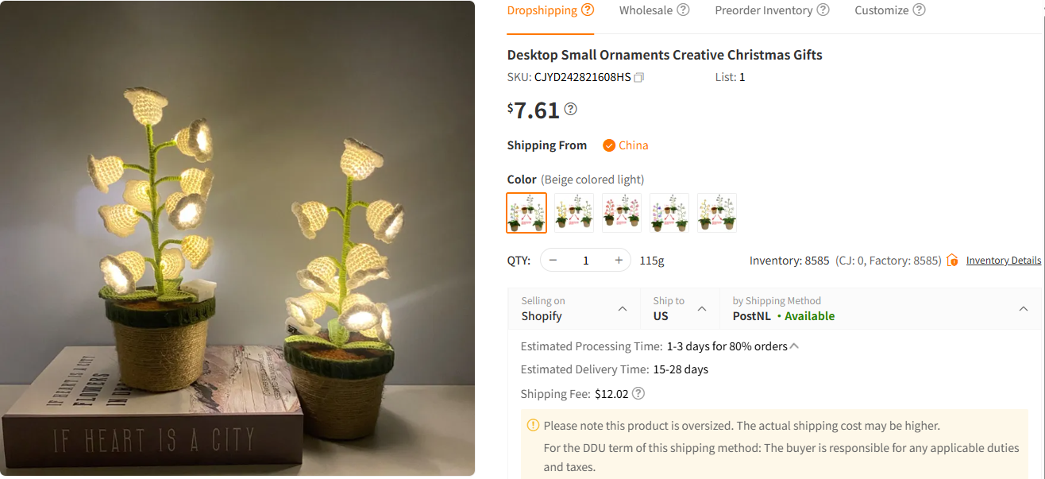Switch to the Wholesale tab
1045x479 pixels.
tap(646, 10)
